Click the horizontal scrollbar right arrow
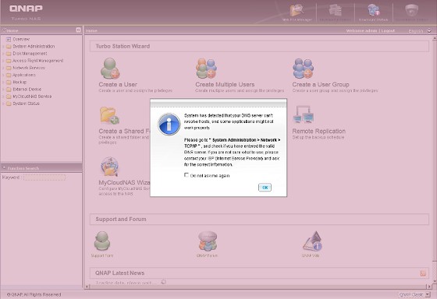The width and height of the screenshot is (437, 299). point(429,287)
